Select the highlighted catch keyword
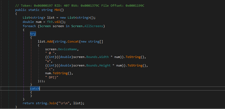The width and height of the screenshot is (225, 109). pyautogui.click(x=35, y=88)
